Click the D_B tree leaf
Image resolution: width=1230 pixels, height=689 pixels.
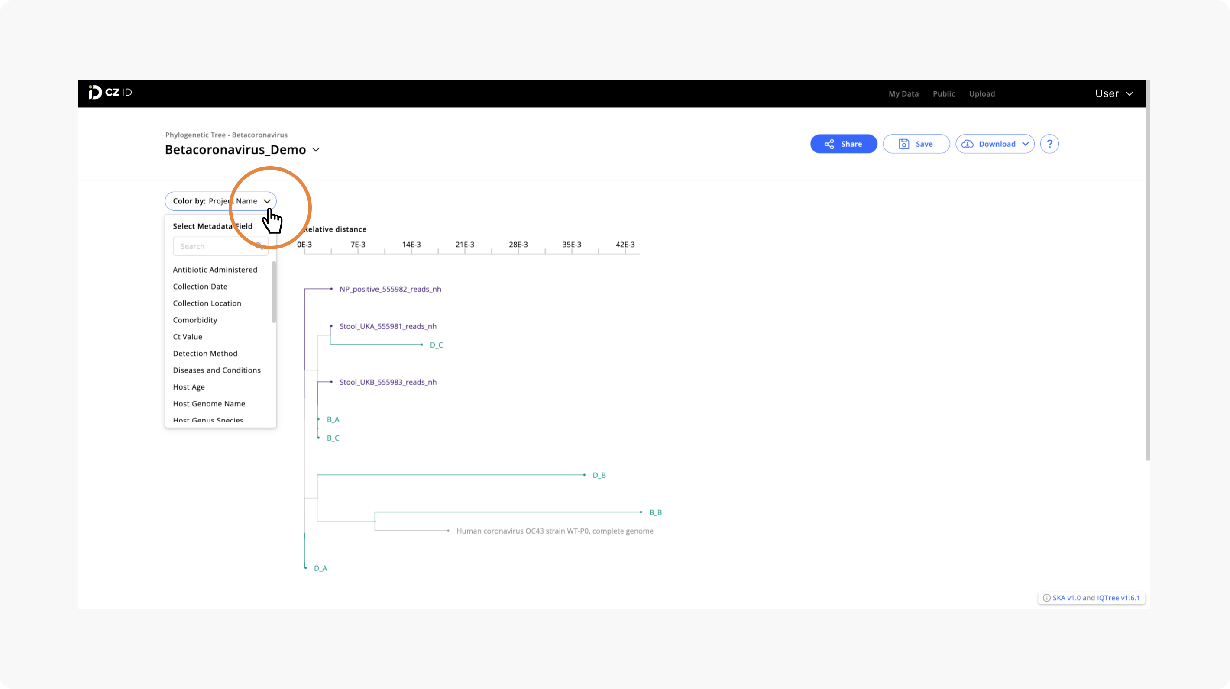599,475
